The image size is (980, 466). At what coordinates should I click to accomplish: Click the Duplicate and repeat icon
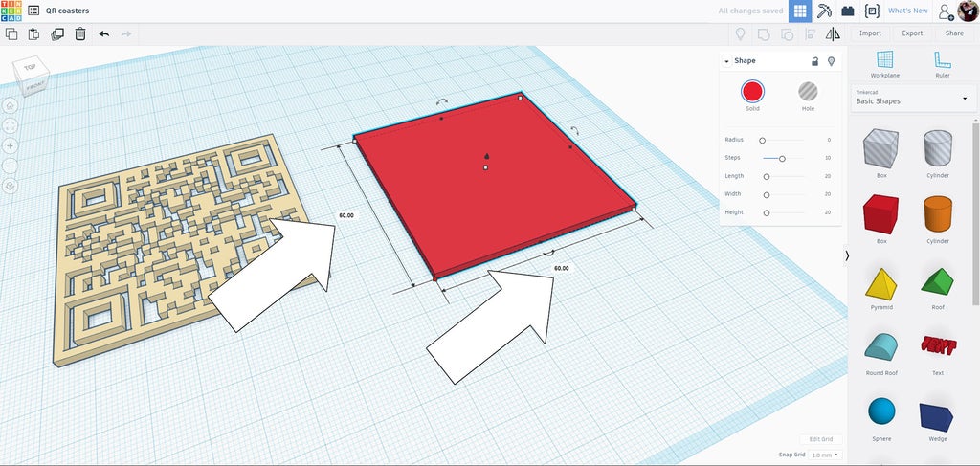[56, 33]
